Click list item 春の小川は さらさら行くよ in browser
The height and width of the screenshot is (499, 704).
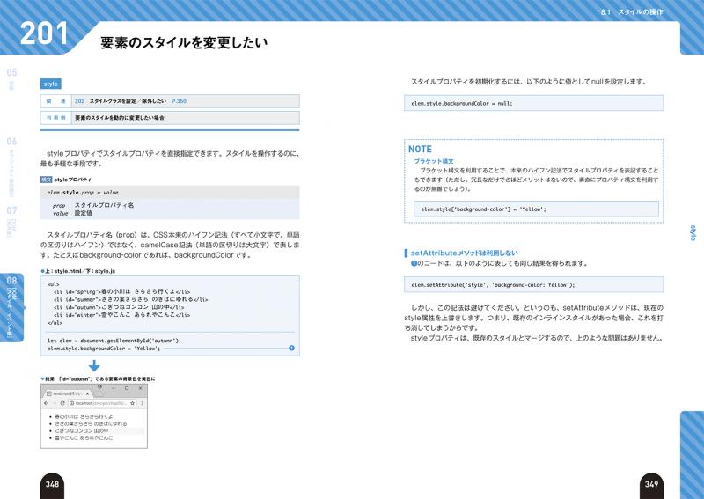(x=84, y=416)
